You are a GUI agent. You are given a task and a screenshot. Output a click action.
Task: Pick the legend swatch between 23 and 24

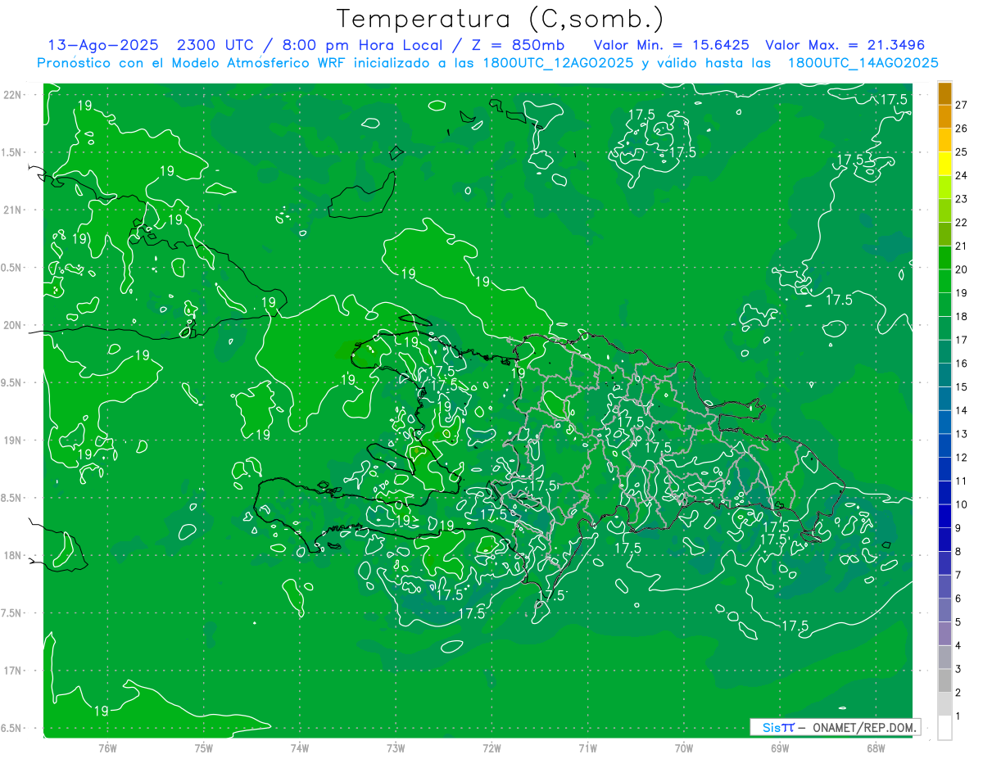(944, 187)
